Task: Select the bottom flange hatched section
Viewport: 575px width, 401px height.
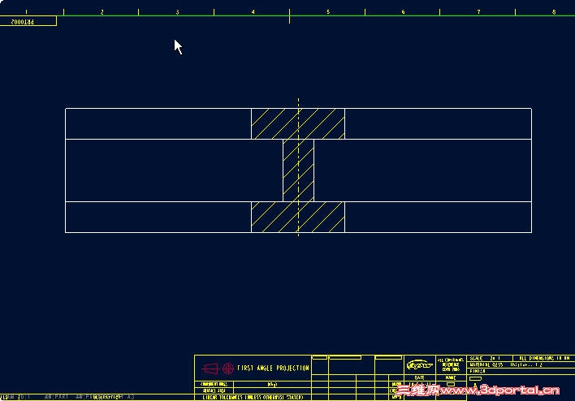Action: coord(298,217)
